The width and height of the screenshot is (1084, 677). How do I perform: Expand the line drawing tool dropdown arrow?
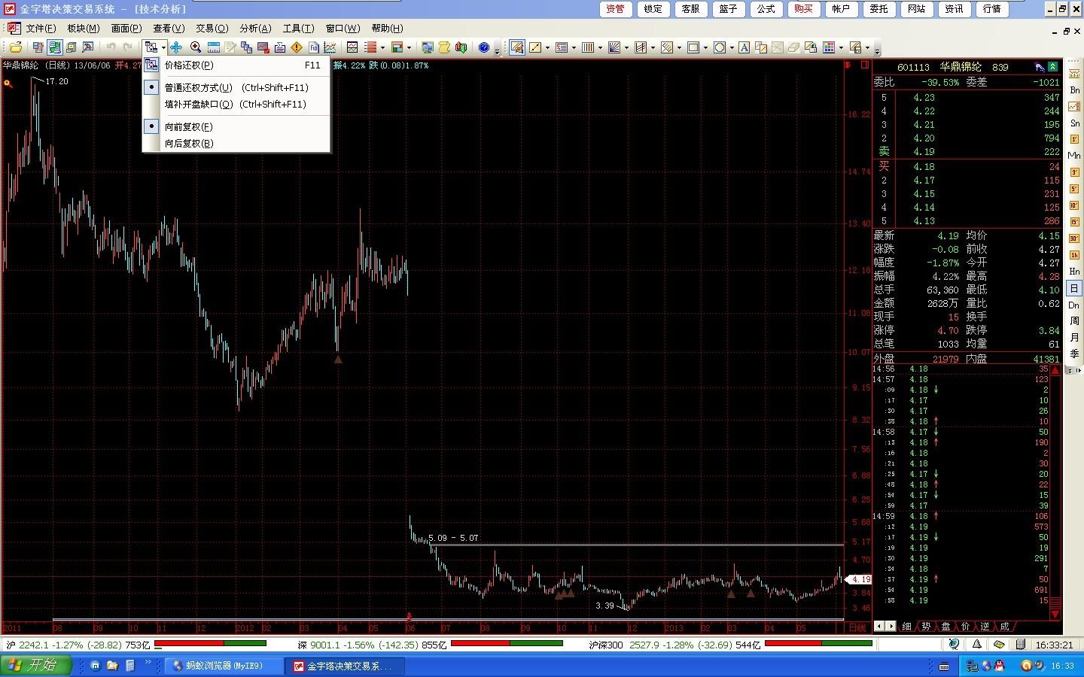(x=547, y=48)
